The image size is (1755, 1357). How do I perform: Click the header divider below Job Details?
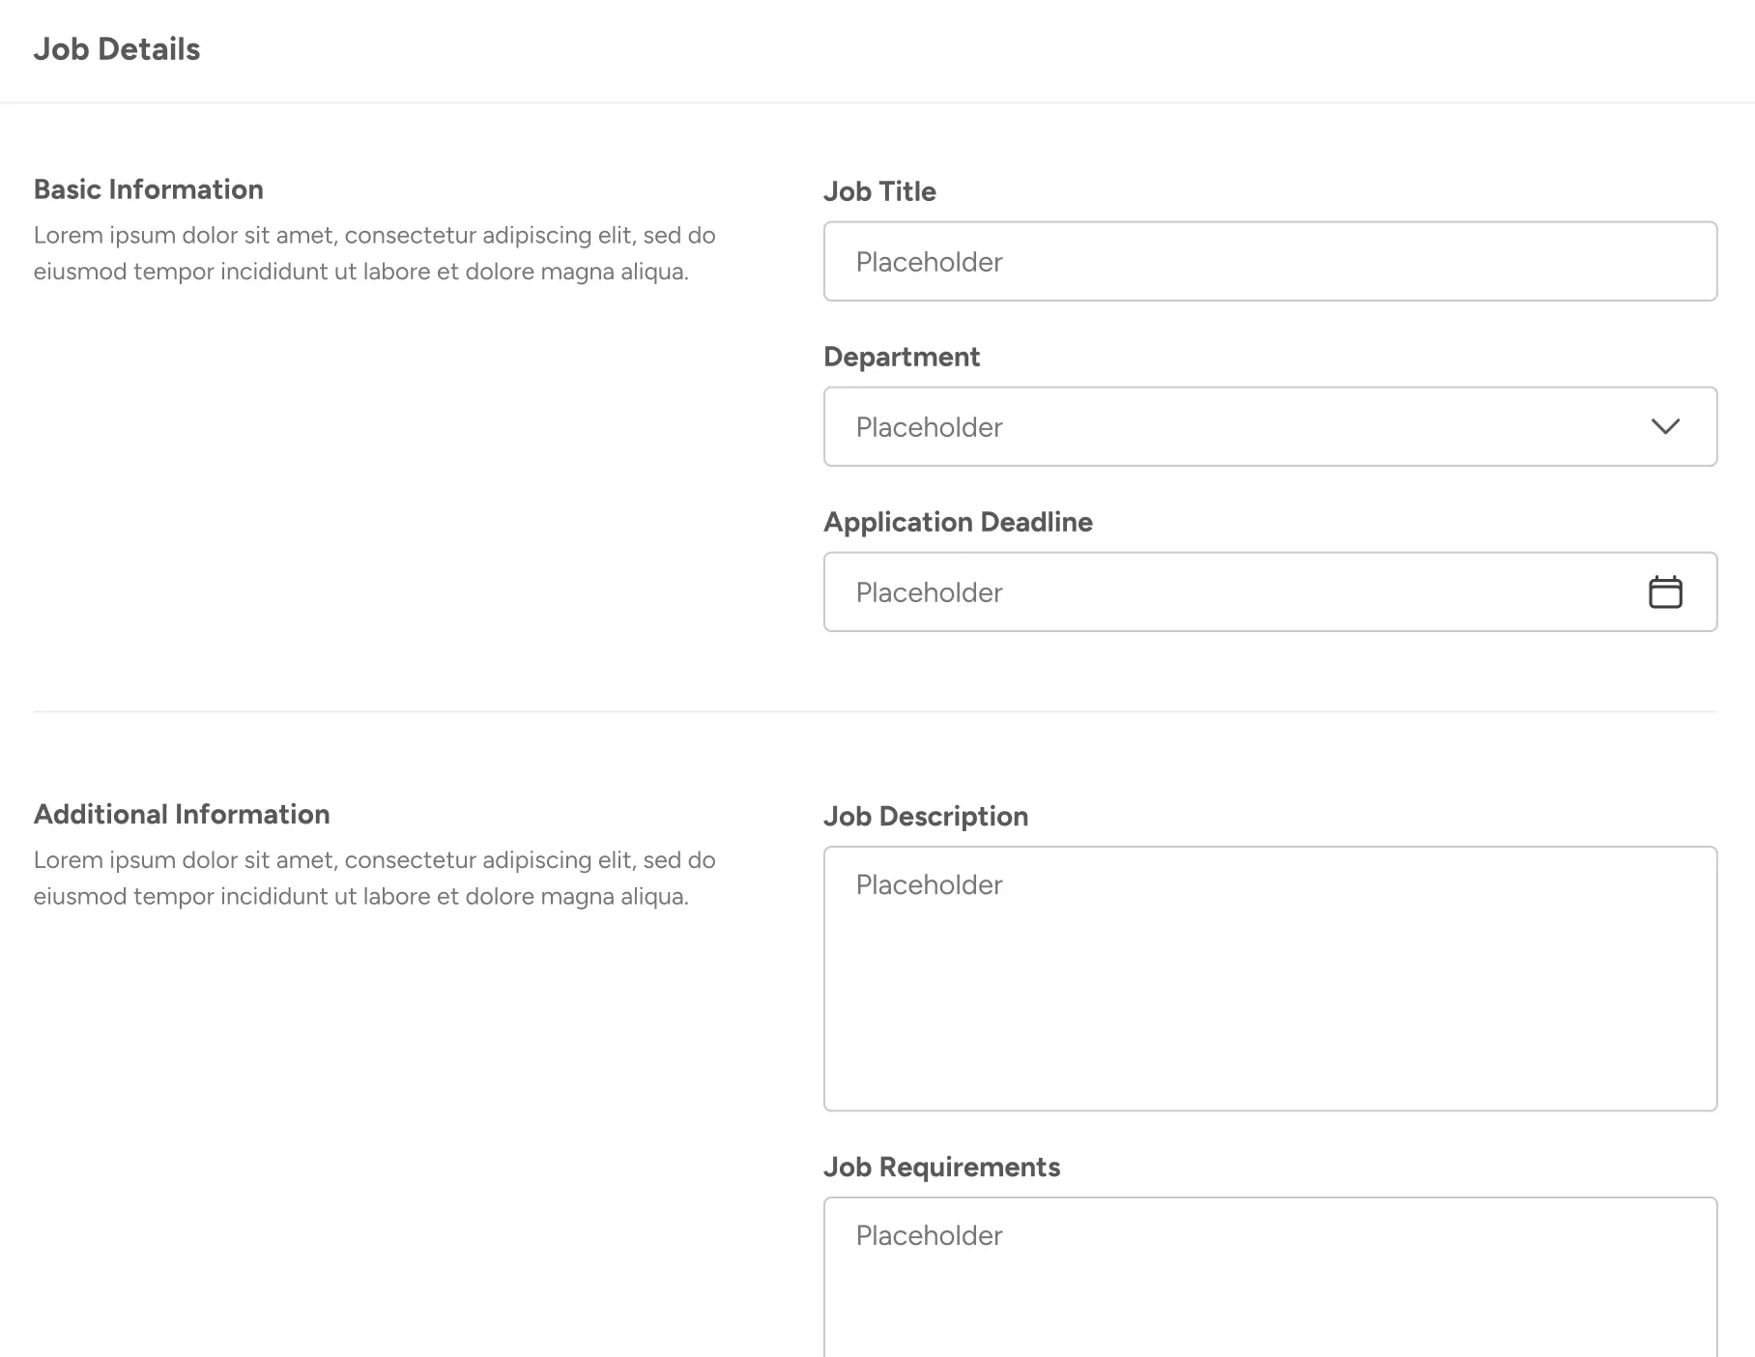coord(877,102)
